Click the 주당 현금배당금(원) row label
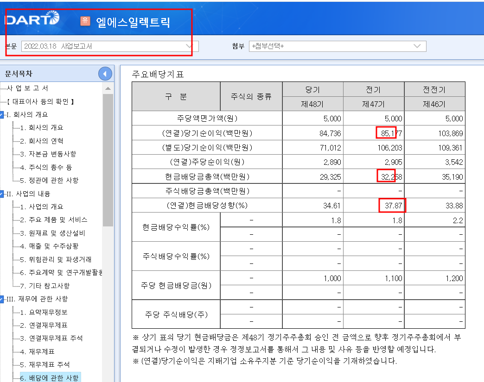The image size is (484, 382). click(176, 286)
